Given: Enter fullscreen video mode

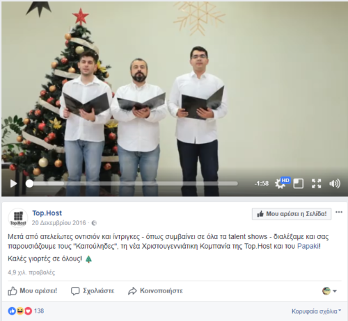Looking at the screenshot, I should (316, 183).
